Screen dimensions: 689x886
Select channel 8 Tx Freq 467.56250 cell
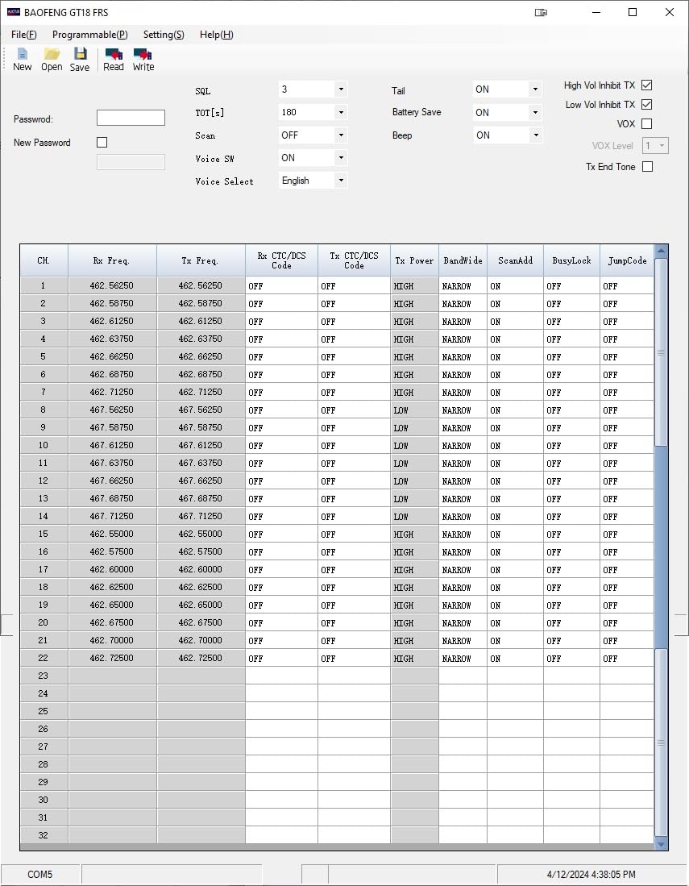point(201,410)
